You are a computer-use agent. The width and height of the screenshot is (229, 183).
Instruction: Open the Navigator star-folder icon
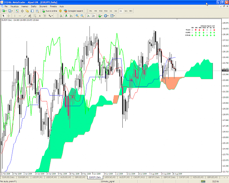click(27, 11)
